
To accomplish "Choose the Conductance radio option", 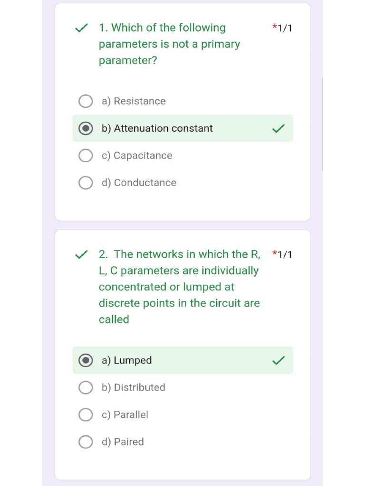I will 86,183.
